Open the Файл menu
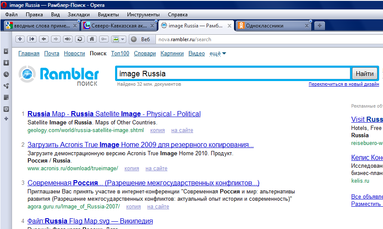This screenshot has width=383, height=229. point(11,15)
